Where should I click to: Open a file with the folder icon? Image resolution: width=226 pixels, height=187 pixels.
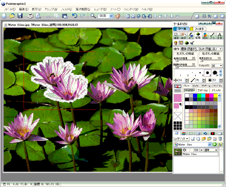click(x=12, y=16)
